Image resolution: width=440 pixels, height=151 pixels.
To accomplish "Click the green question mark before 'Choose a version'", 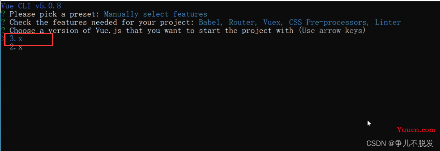I will (x=3, y=30).
